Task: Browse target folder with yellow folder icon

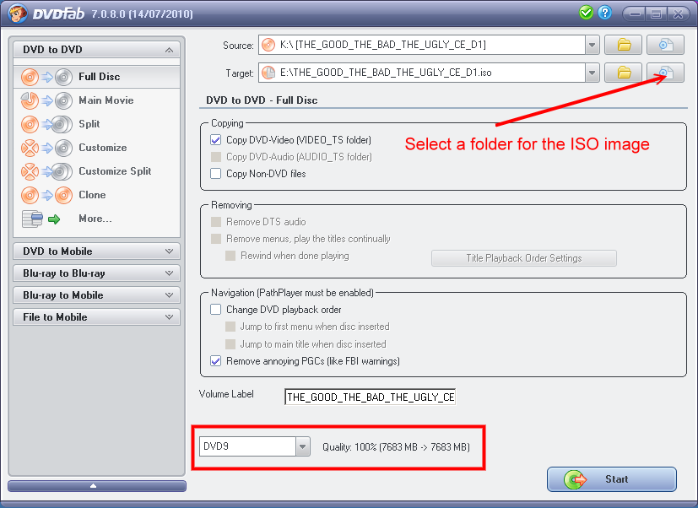Action: click(x=623, y=73)
